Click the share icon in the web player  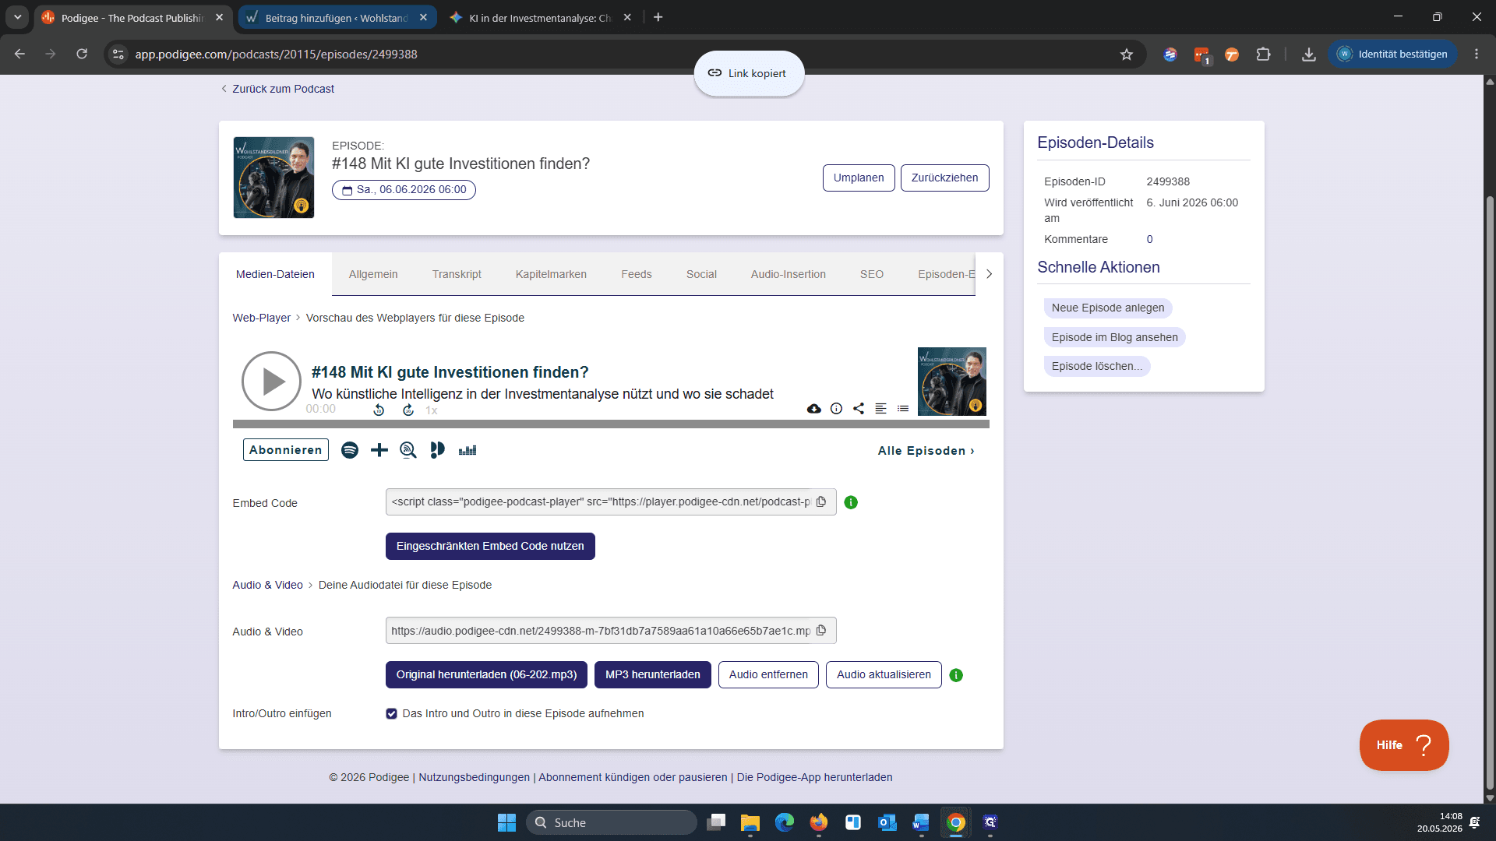click(x=859, y=409)
